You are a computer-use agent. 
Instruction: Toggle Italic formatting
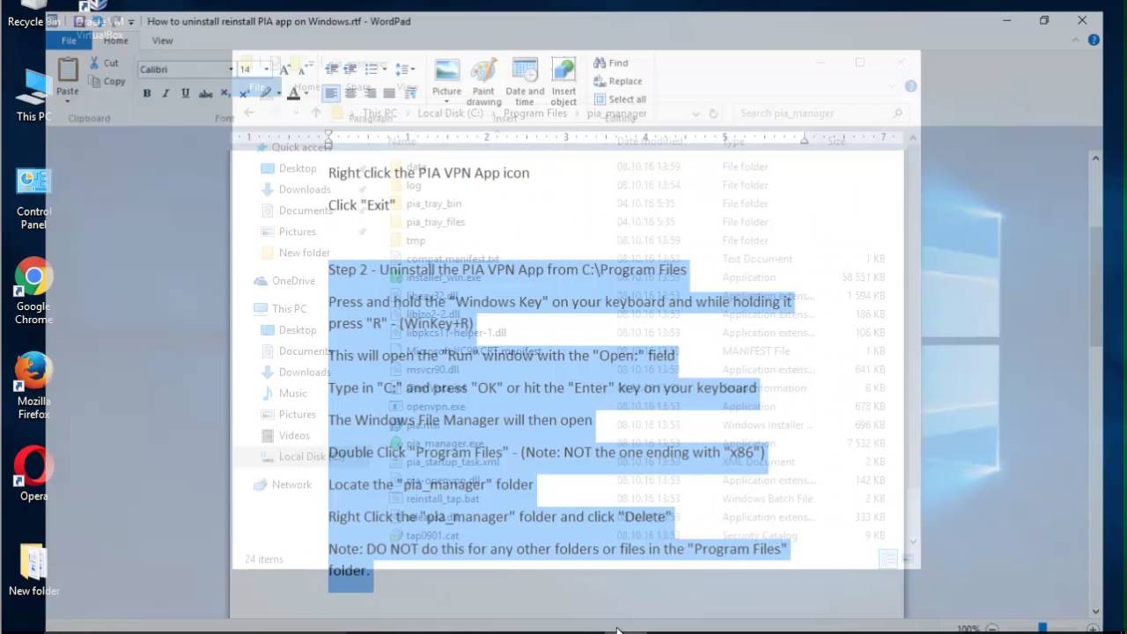(165, 93)
